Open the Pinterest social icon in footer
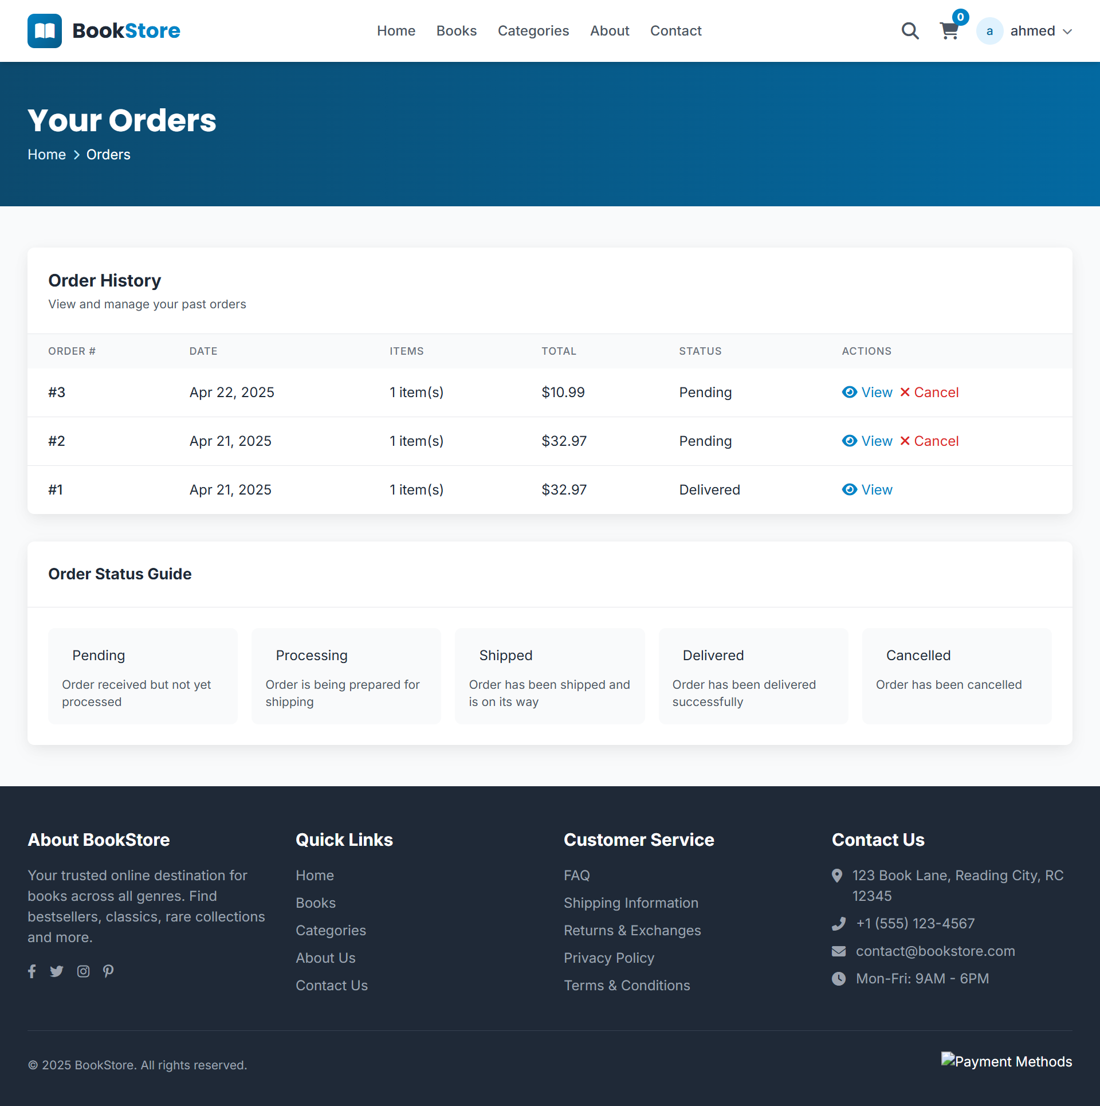1100x1106 pixels. (x=108, y=971)
